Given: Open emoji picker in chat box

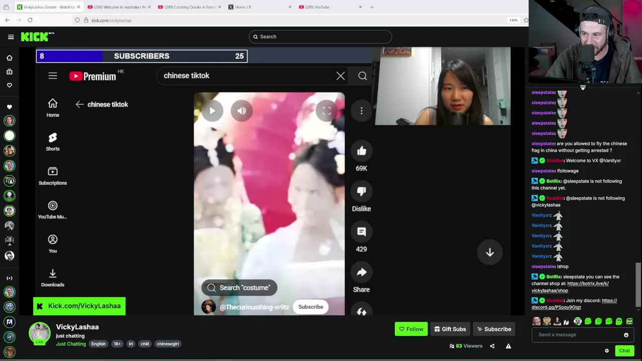Looking at the screenshot, I should (626, 335).
